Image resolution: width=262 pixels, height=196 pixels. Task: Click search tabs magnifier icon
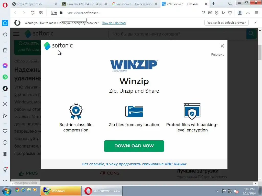(230, 4)
